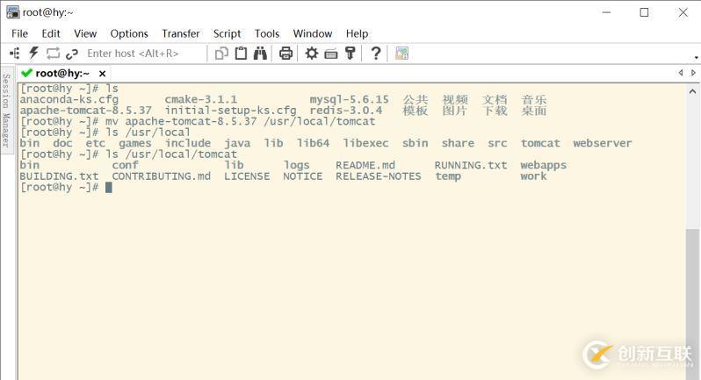Click 'LICENSE' in the tomcat listing
The width and height of the screenshot is (701, 380).
247,176
